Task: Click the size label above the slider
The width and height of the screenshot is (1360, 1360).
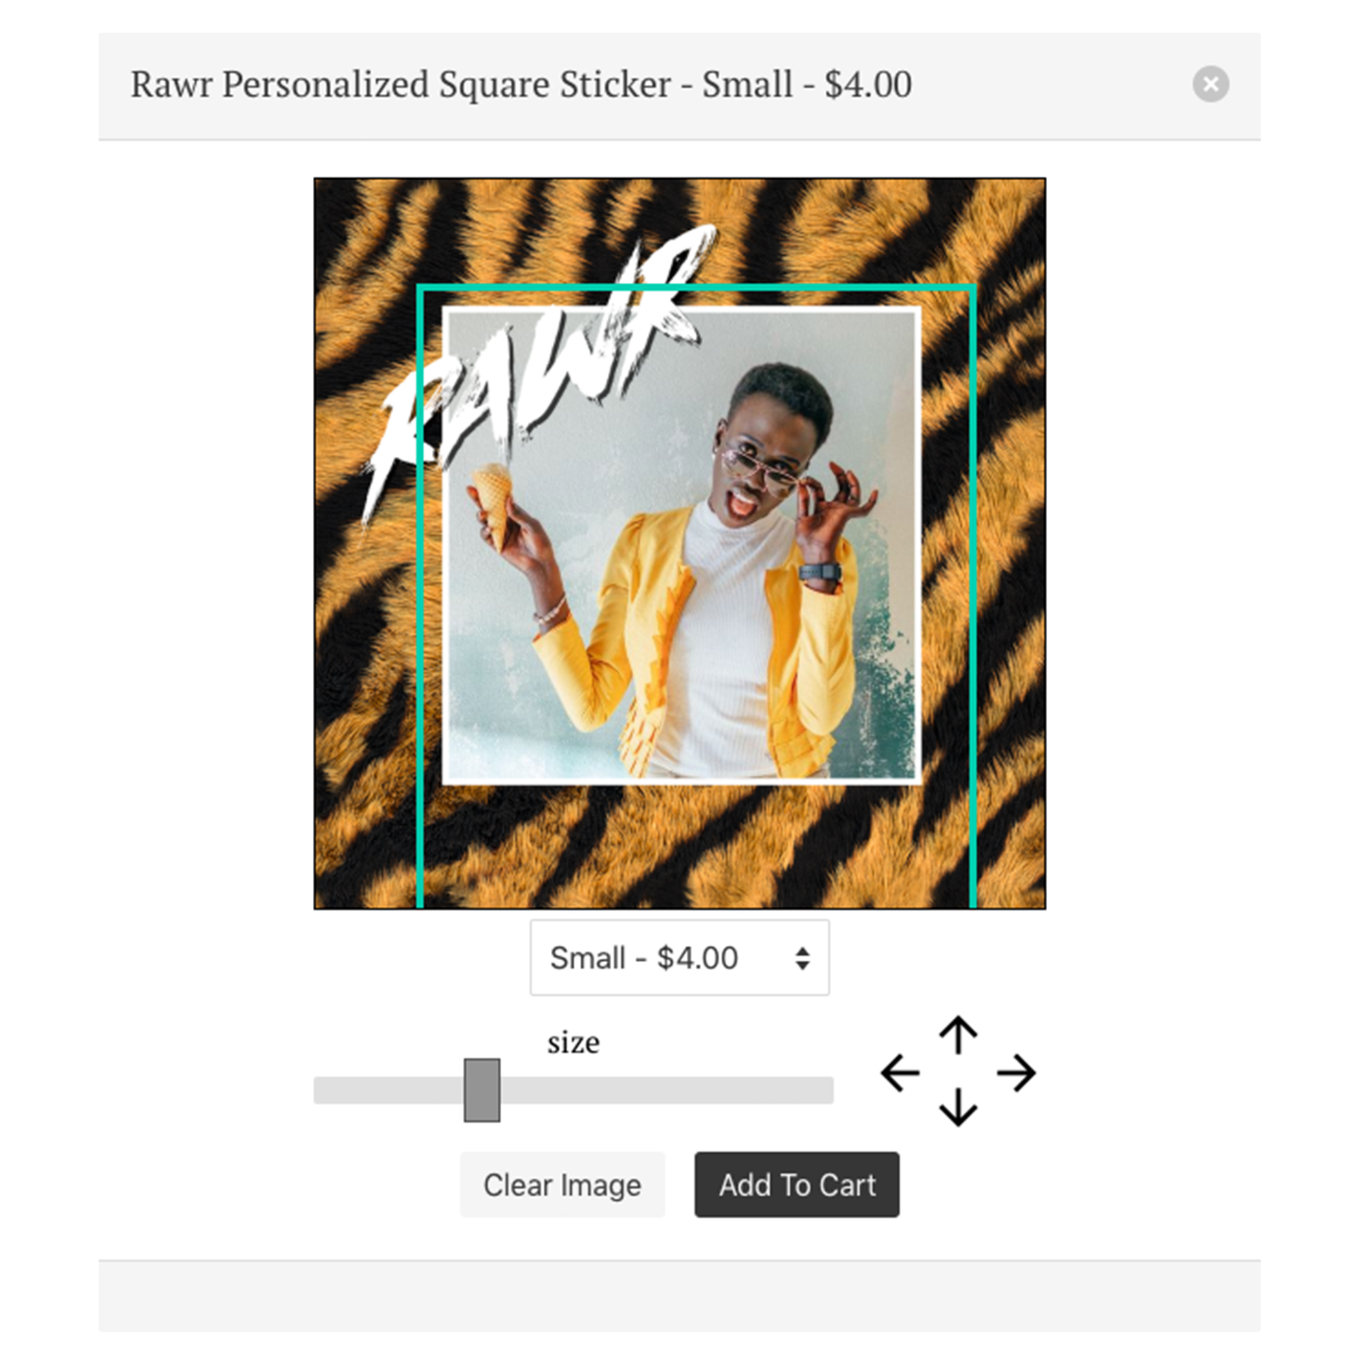Action: [x=573, y=1042]
